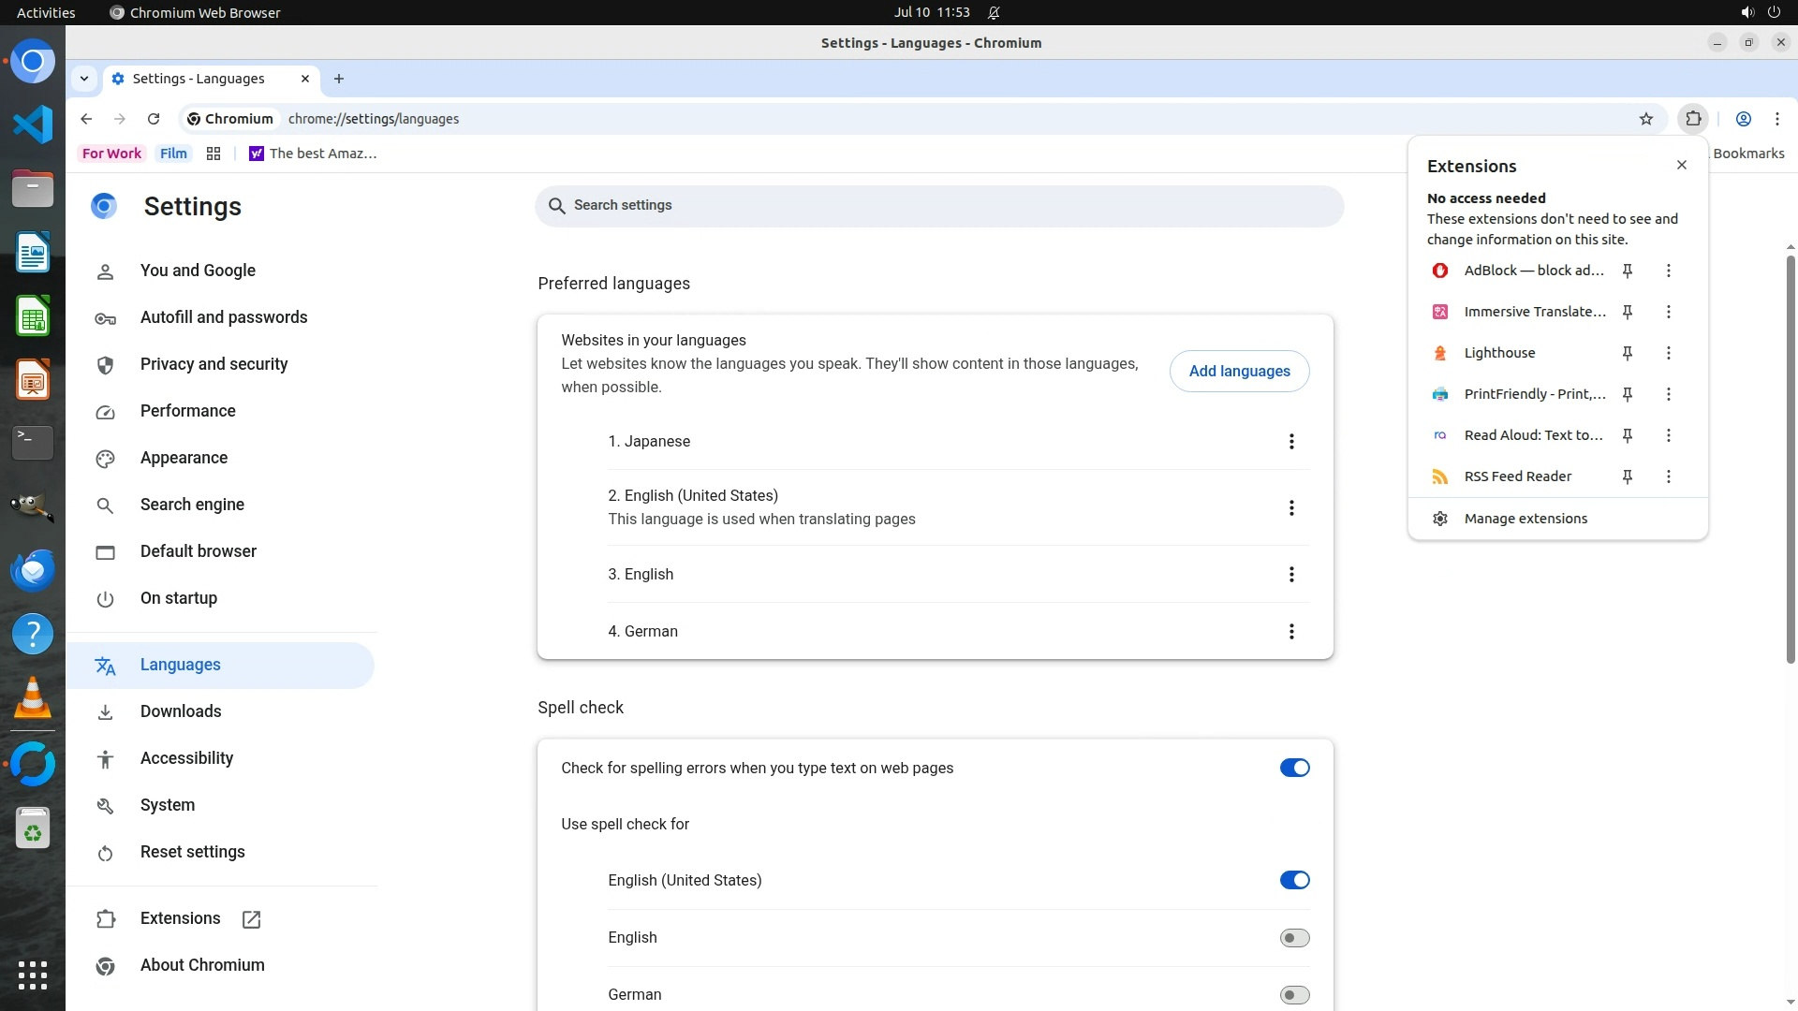This screenshot has width=1798, height=1011.
Task: Open more options for Immersive Translate extension
Action: [1668, 312]
